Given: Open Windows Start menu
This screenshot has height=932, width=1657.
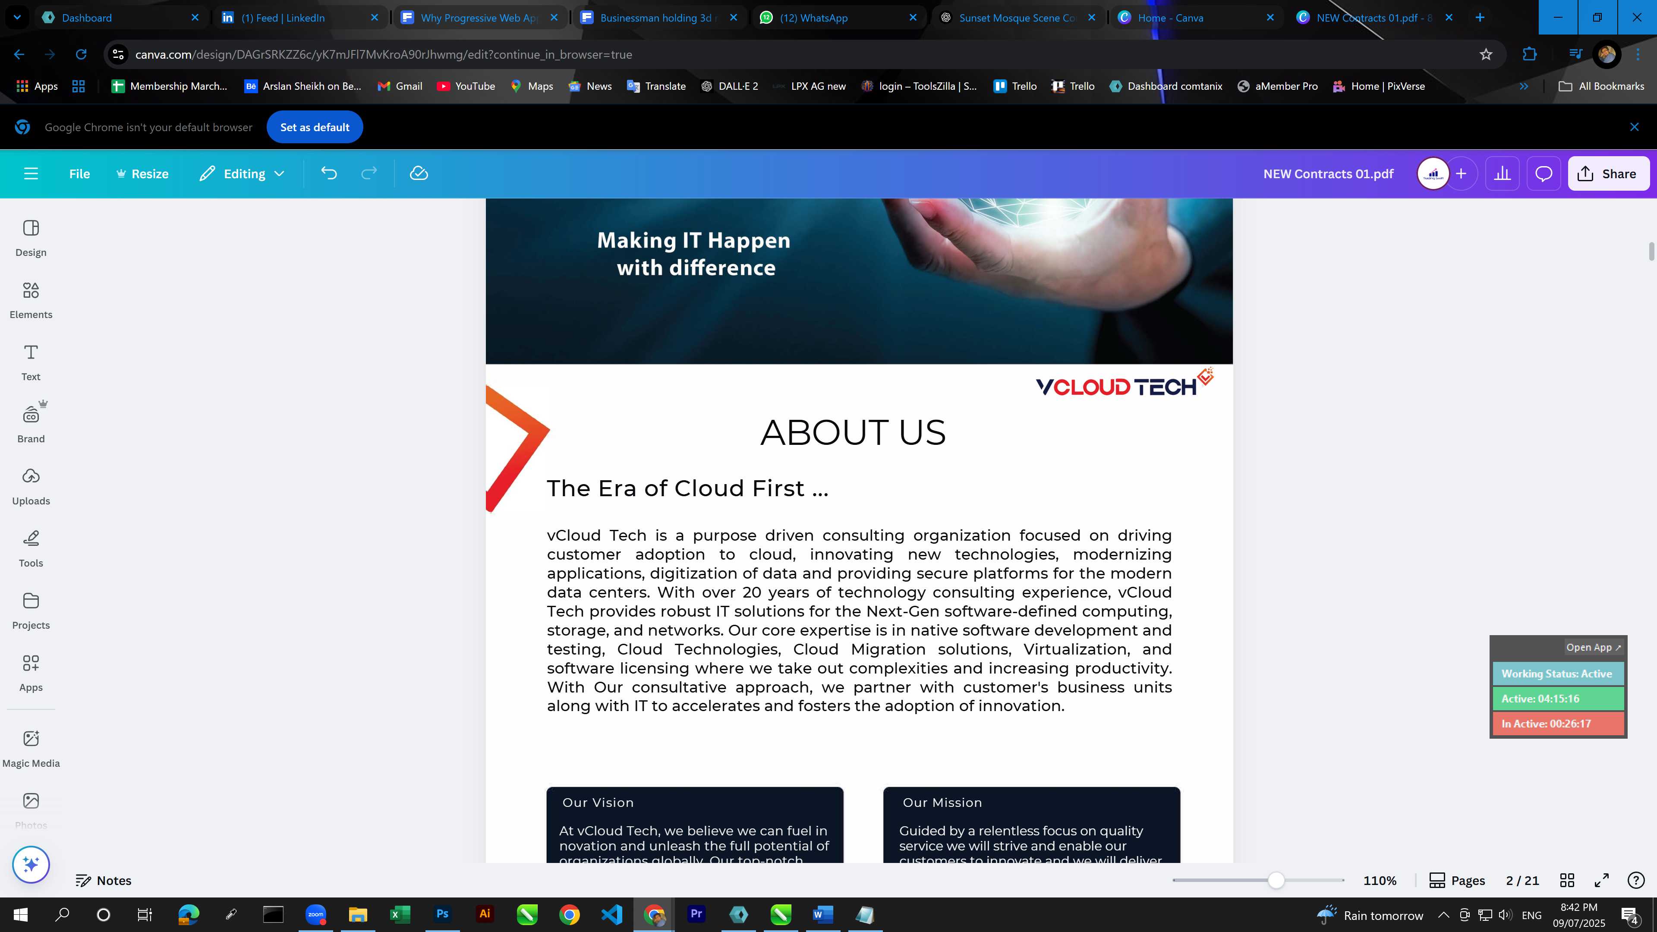Looking at the screenshot, I should tap(20, 915).
